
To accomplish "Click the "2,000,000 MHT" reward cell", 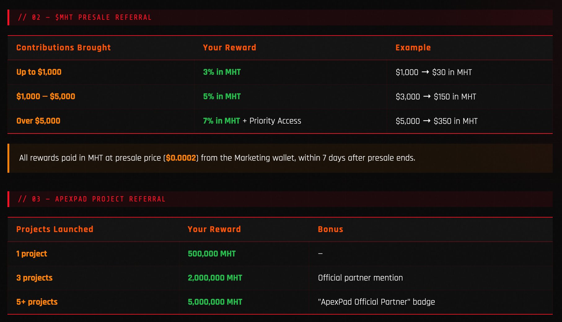I will click(215, 278).
